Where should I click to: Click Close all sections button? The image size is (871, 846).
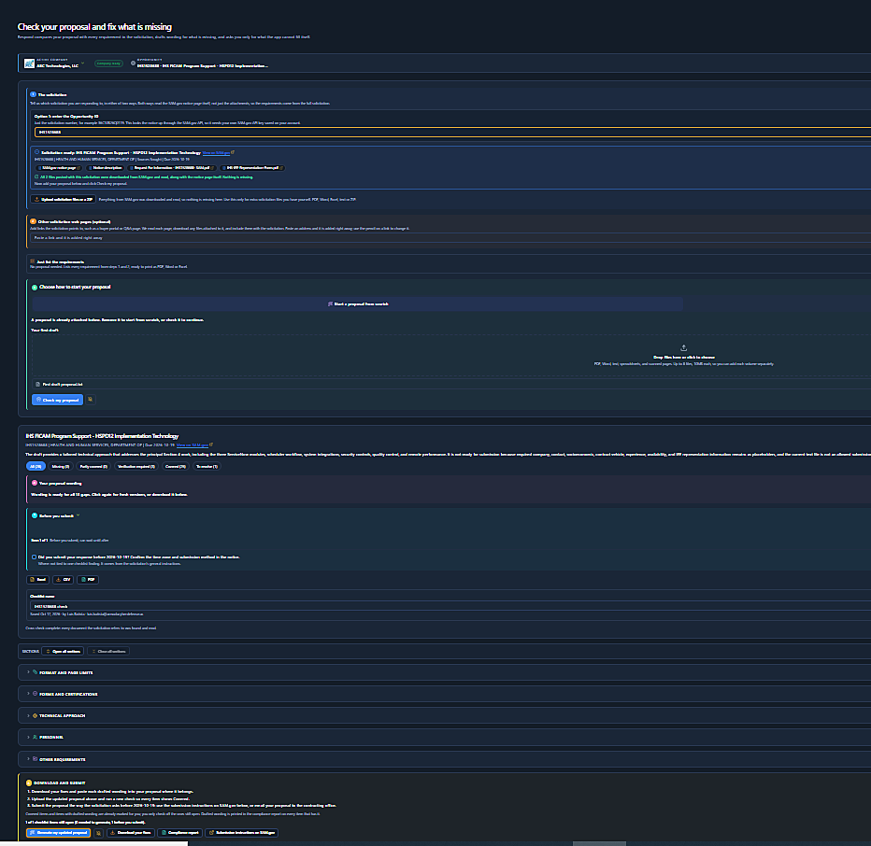tap(108, 651)
